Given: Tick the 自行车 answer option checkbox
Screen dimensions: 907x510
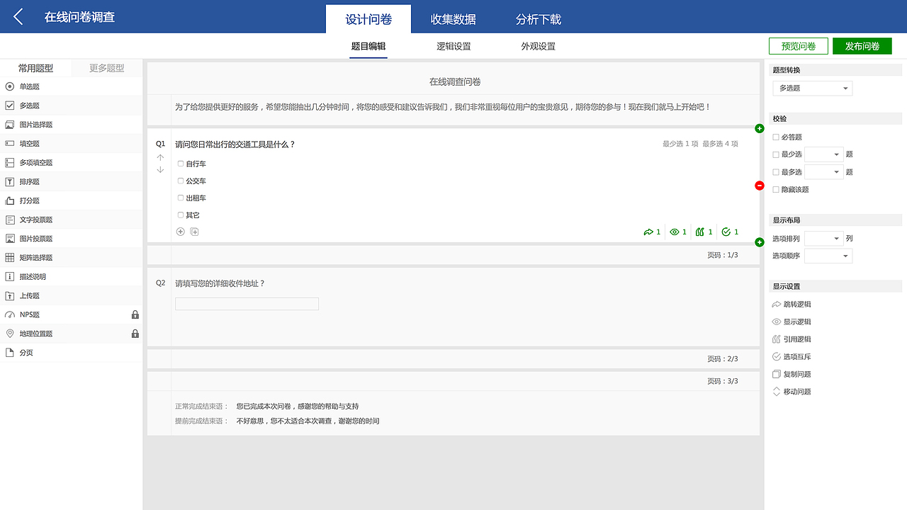Looking at the screenshot, I should [180, 164].
